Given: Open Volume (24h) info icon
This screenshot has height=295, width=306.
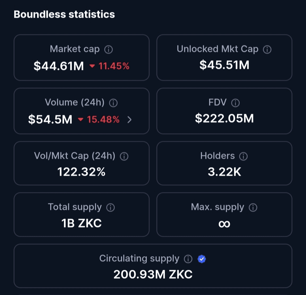Looking at the screenshot, I should [x=113, y=103].
